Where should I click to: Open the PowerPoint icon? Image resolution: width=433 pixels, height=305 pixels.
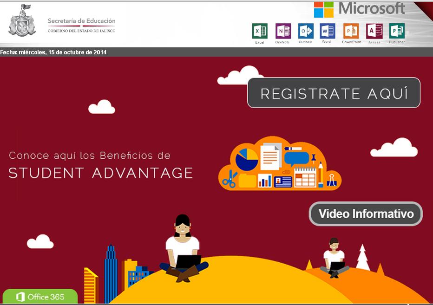[x=351, y=31]
